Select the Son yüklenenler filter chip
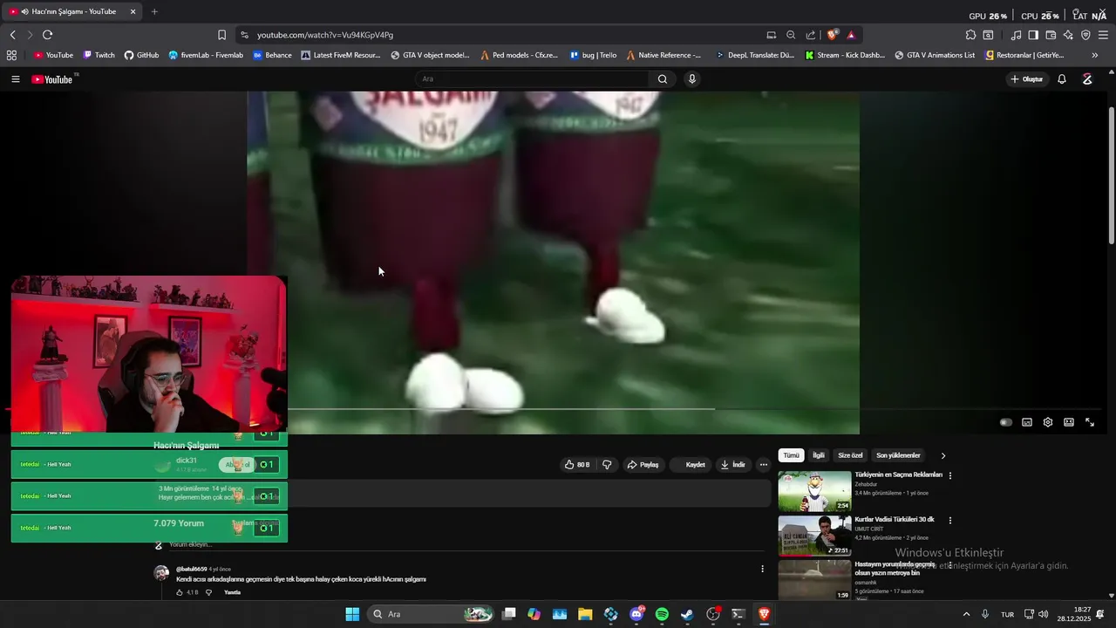This screenshot has width=1116, height=628. pyautogui.click(x=898, y=455)
